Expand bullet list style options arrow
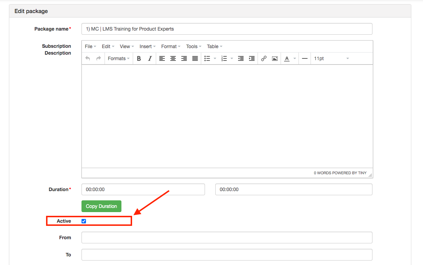Screen dimensions: 423x265 (215, 58)
